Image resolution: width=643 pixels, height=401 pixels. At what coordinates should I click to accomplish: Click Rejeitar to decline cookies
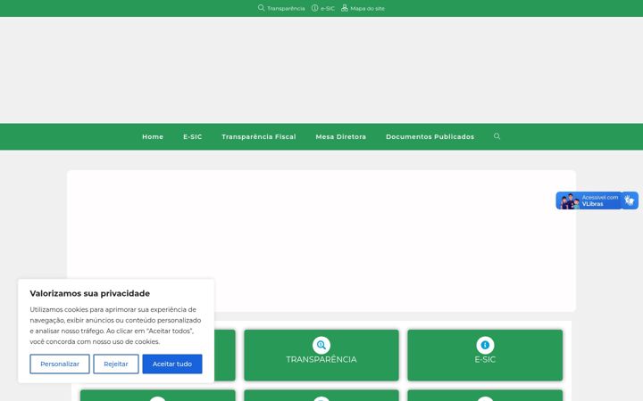[115, 364]
